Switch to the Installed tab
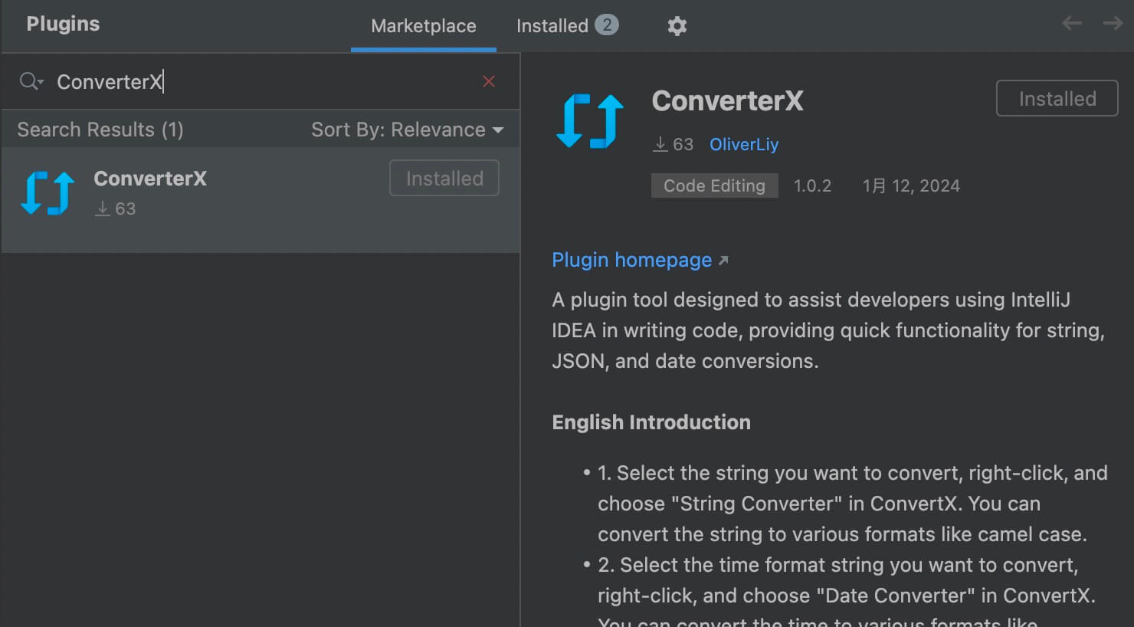1134x627 pixels. click(554, 25)
